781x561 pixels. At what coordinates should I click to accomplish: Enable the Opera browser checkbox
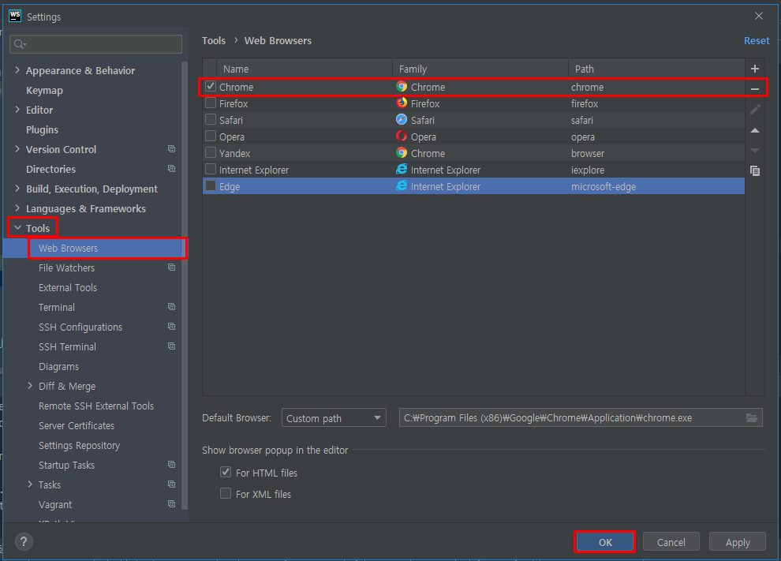click(x=211, y=136)
